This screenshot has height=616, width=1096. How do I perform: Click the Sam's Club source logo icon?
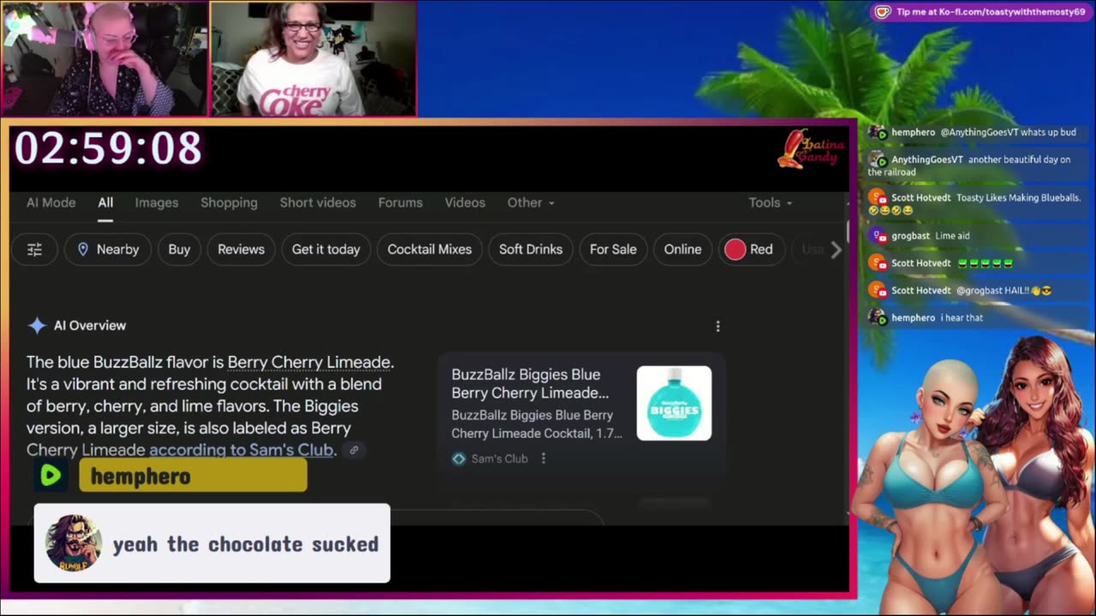459,459
